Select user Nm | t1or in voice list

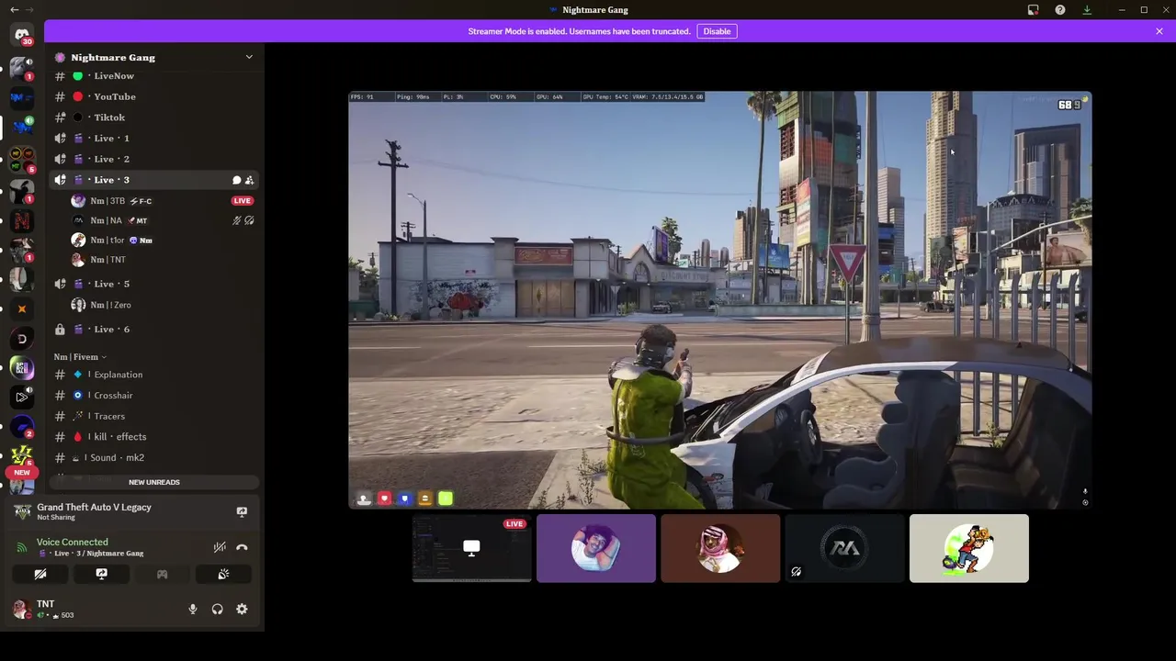[x=163, y=240]
